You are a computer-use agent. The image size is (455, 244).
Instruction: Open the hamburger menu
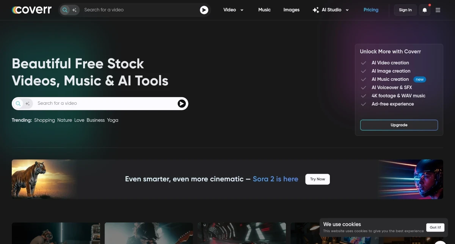438,10
